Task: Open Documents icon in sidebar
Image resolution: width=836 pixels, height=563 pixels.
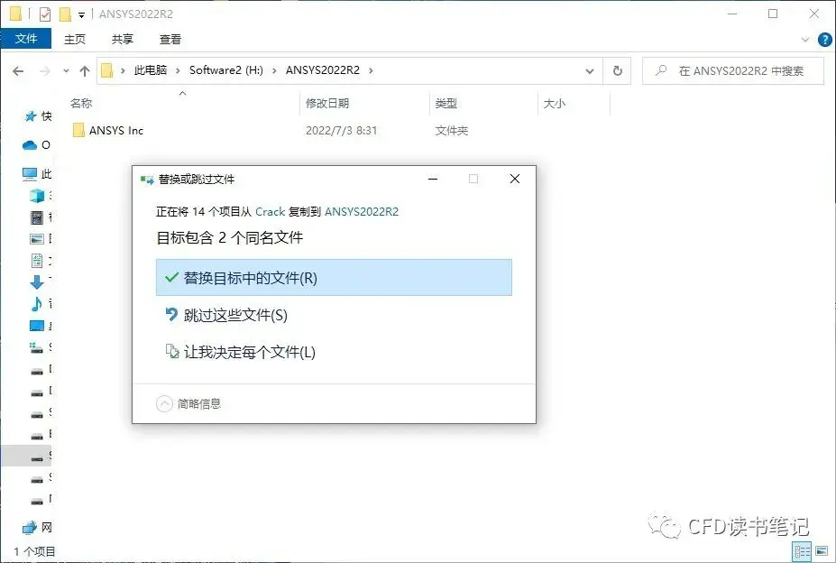Action: pyautogui.click(x=37, y=261)
